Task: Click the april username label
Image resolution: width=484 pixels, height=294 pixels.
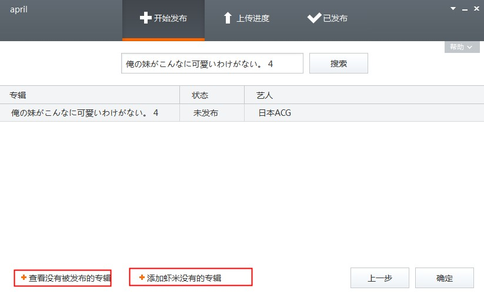Action: 18,9
